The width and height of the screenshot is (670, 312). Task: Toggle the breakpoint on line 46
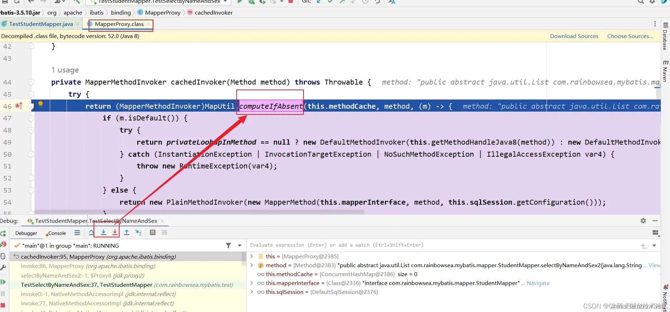(x=19, y=106)
